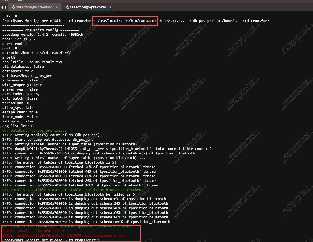Click penguin icon on active session tab
This screenshot has width=313, height=242.
point(67,7)
